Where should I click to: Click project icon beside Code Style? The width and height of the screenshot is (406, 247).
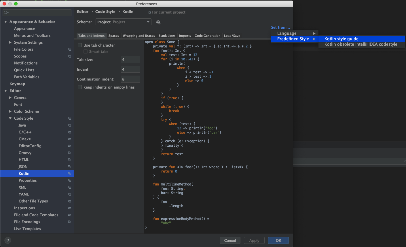(69, 118)
